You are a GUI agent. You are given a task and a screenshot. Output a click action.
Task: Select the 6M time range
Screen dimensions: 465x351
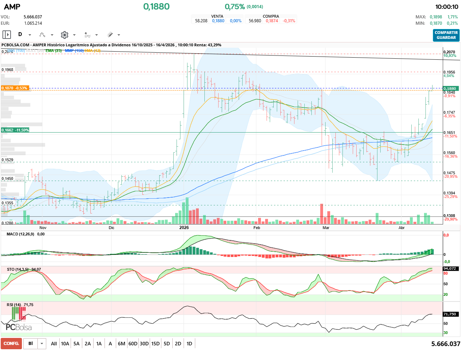(121, 344)
